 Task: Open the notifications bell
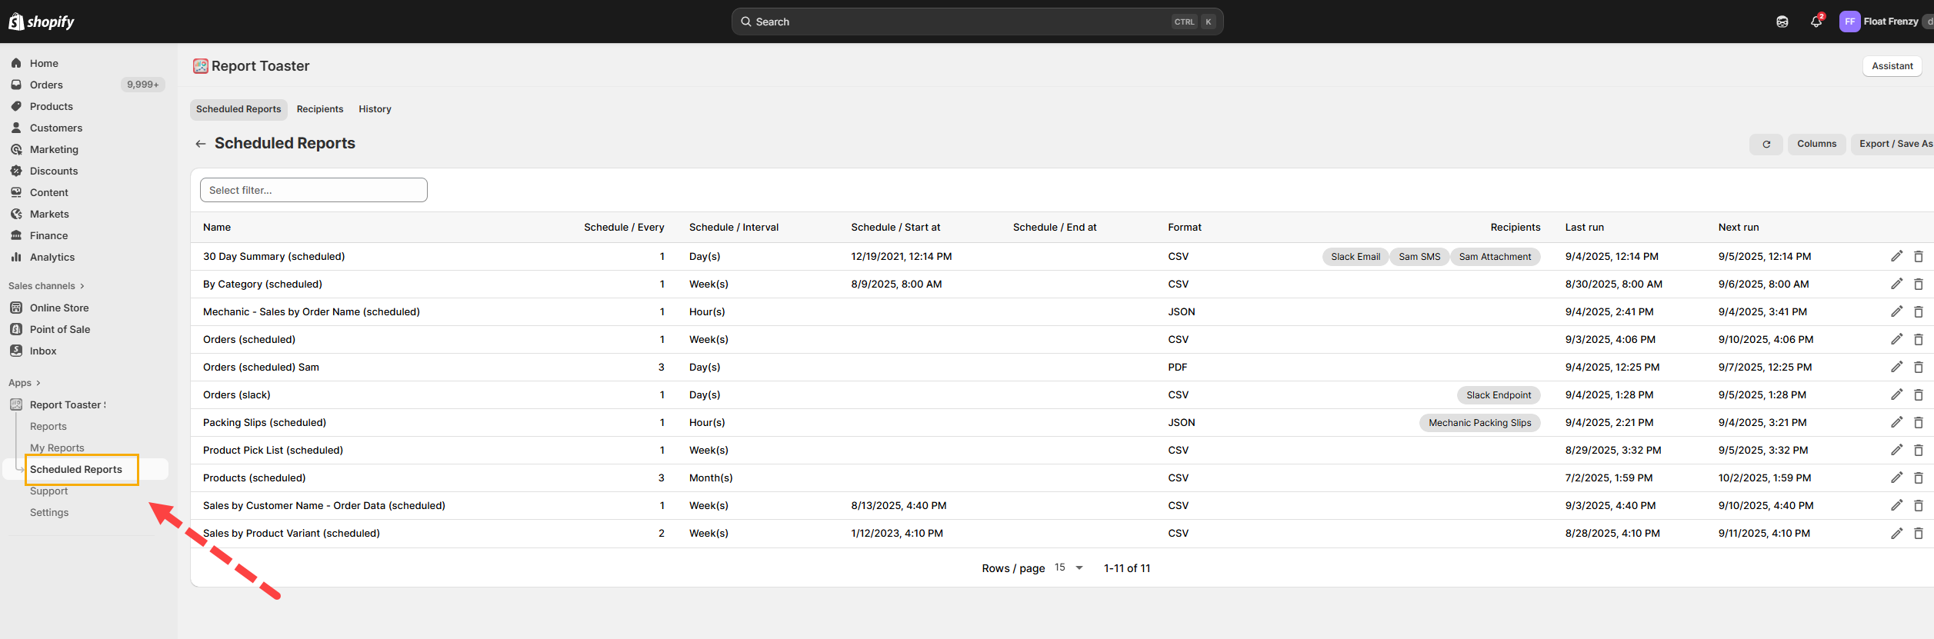pyautogui.click(x=1816, y=22)
